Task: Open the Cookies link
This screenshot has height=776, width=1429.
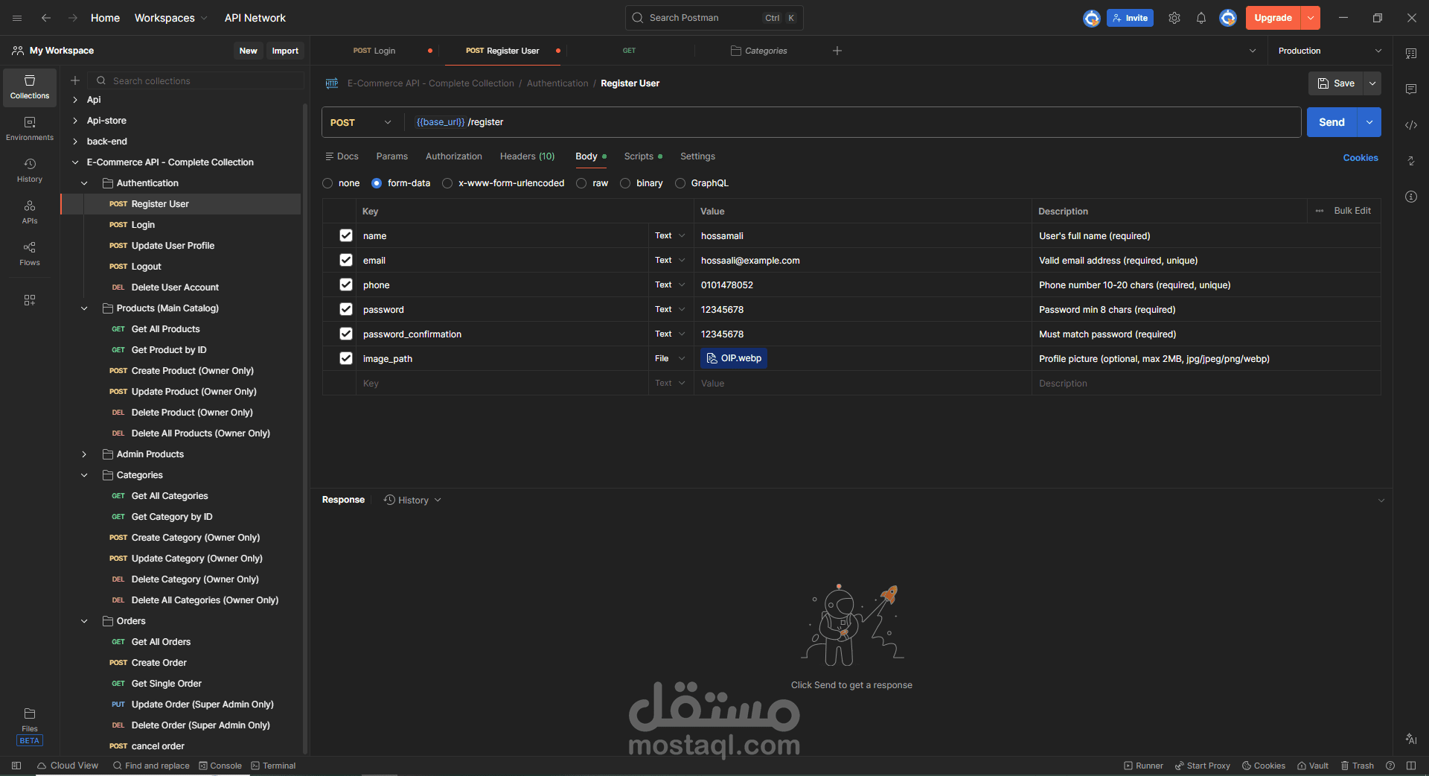Action: pyautogui.click(x=1361, y=158)
